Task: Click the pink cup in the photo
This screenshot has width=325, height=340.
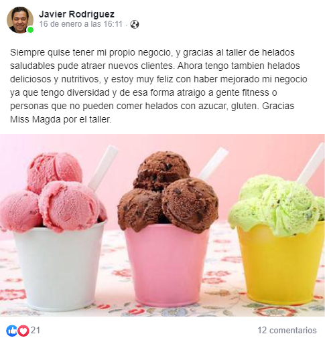Action: 166,266
